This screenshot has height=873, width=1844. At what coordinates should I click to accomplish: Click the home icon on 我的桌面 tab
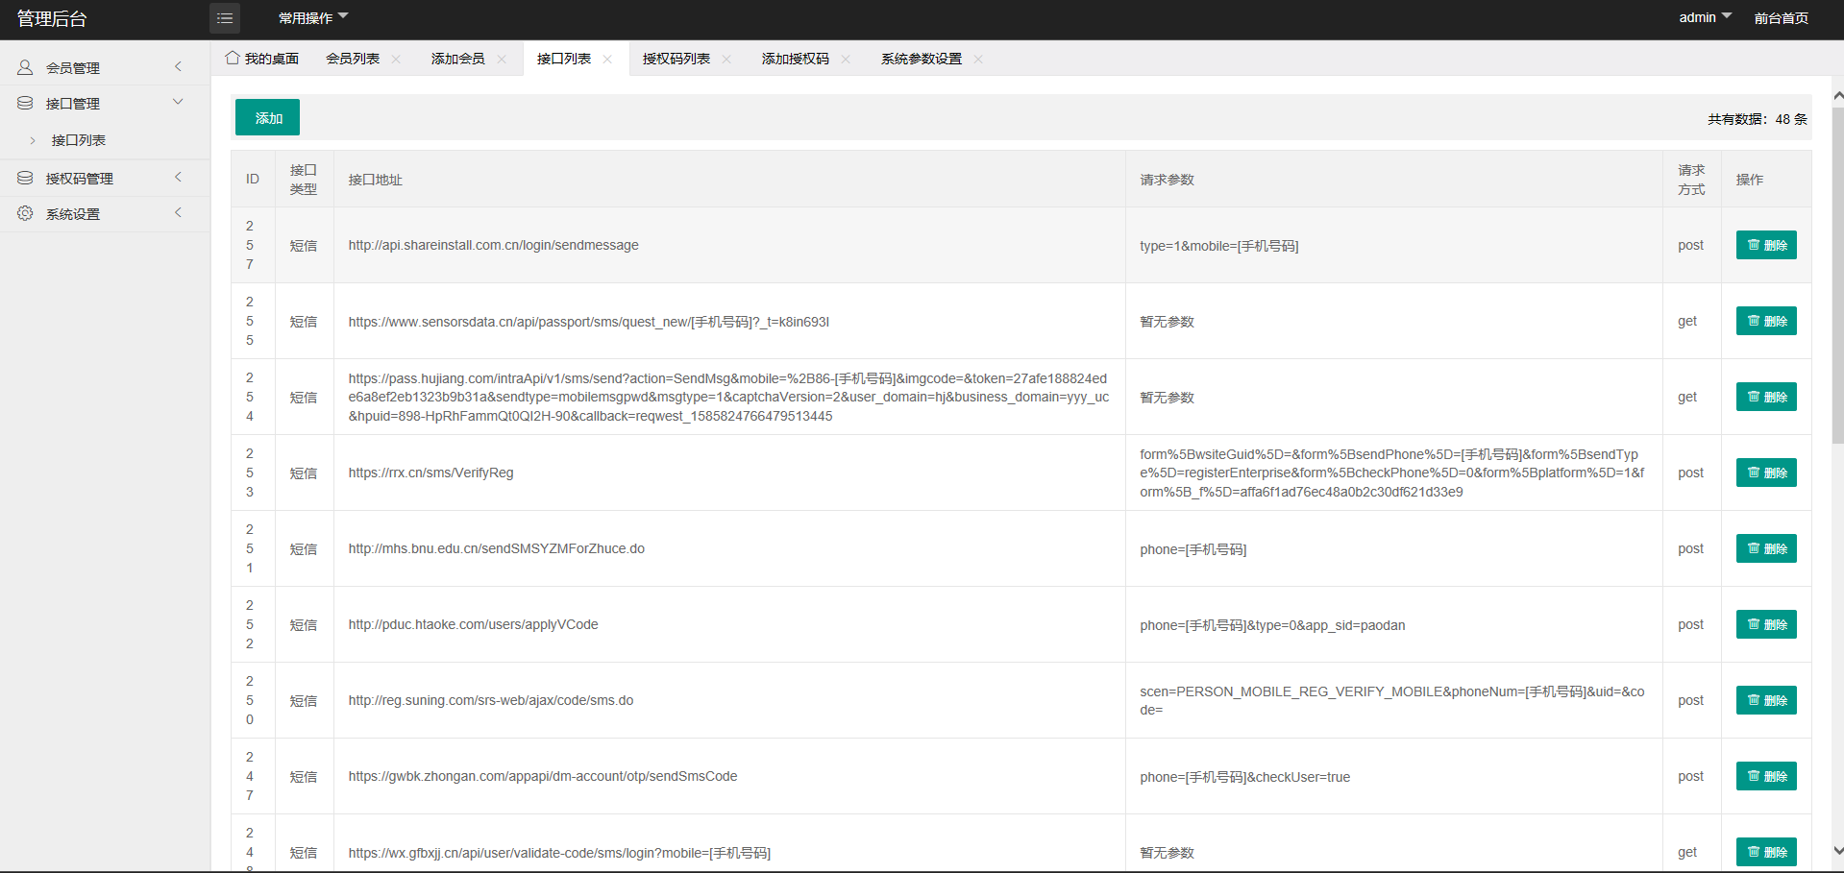coord(231,58)
